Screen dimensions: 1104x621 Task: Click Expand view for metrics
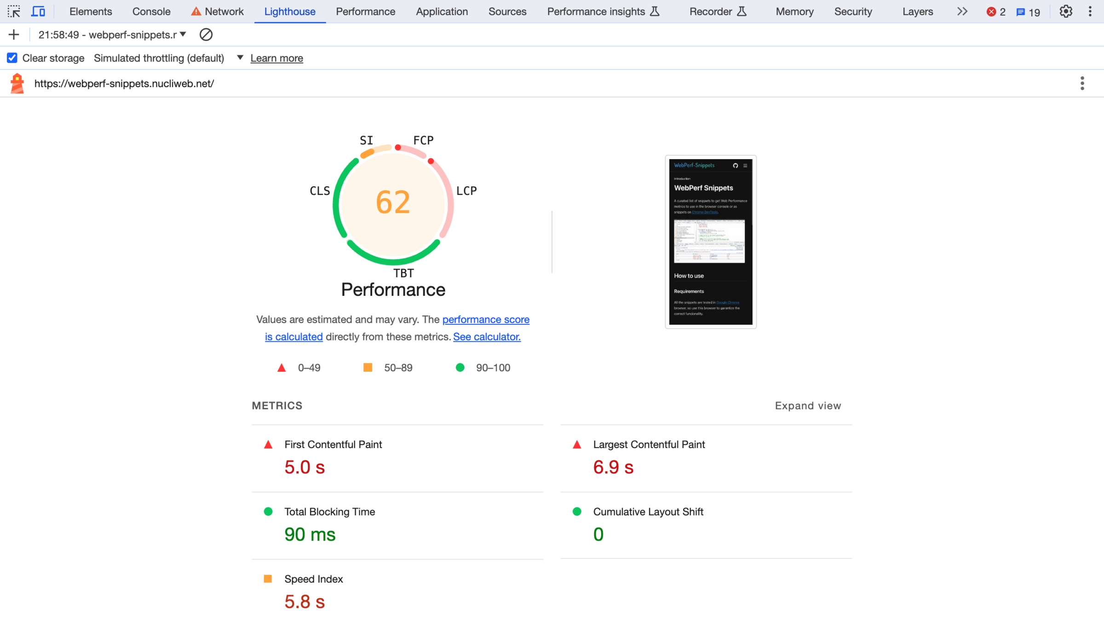pyautogui.click(x=808, y=406)
